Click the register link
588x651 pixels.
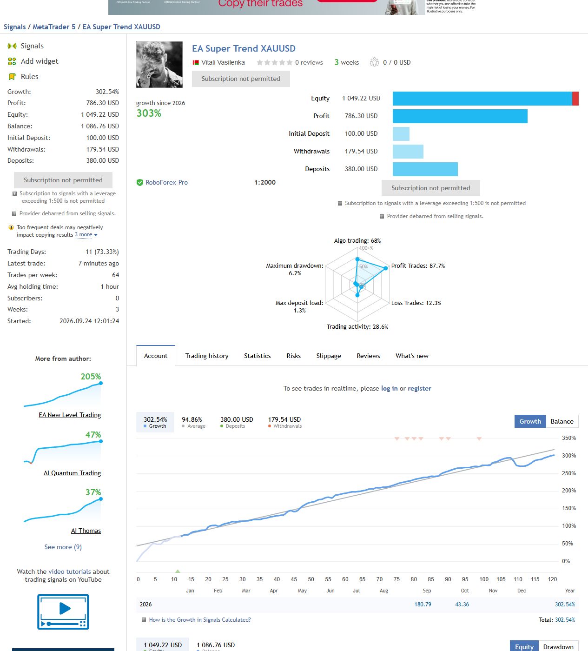tap(419, 388)
